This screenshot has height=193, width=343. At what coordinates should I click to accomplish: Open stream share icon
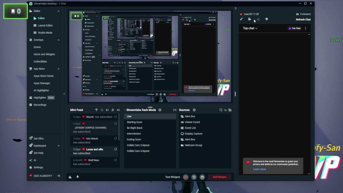click(258, 19)
